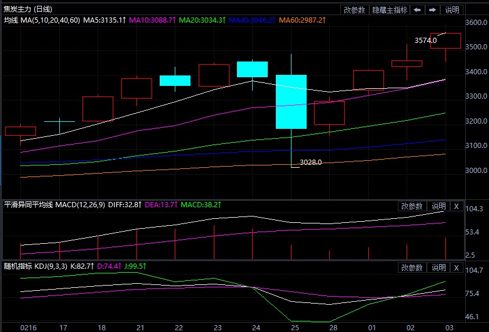Open 说明 for the KDJ panel
Screen dimensions: 489x332
tap(438, 268)
